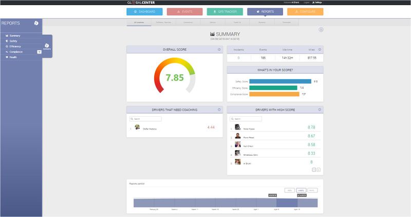The image size is (411, 217).
Task: Open the Events section
Action: [x=184, y=12]
